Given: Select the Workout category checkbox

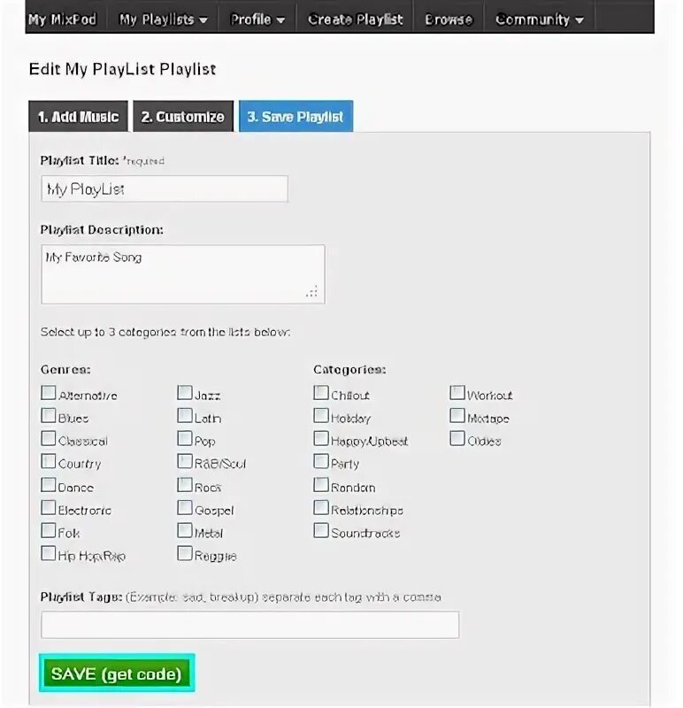Looking at the screenshot, I should pyautogui.click(x=457, y=393).
